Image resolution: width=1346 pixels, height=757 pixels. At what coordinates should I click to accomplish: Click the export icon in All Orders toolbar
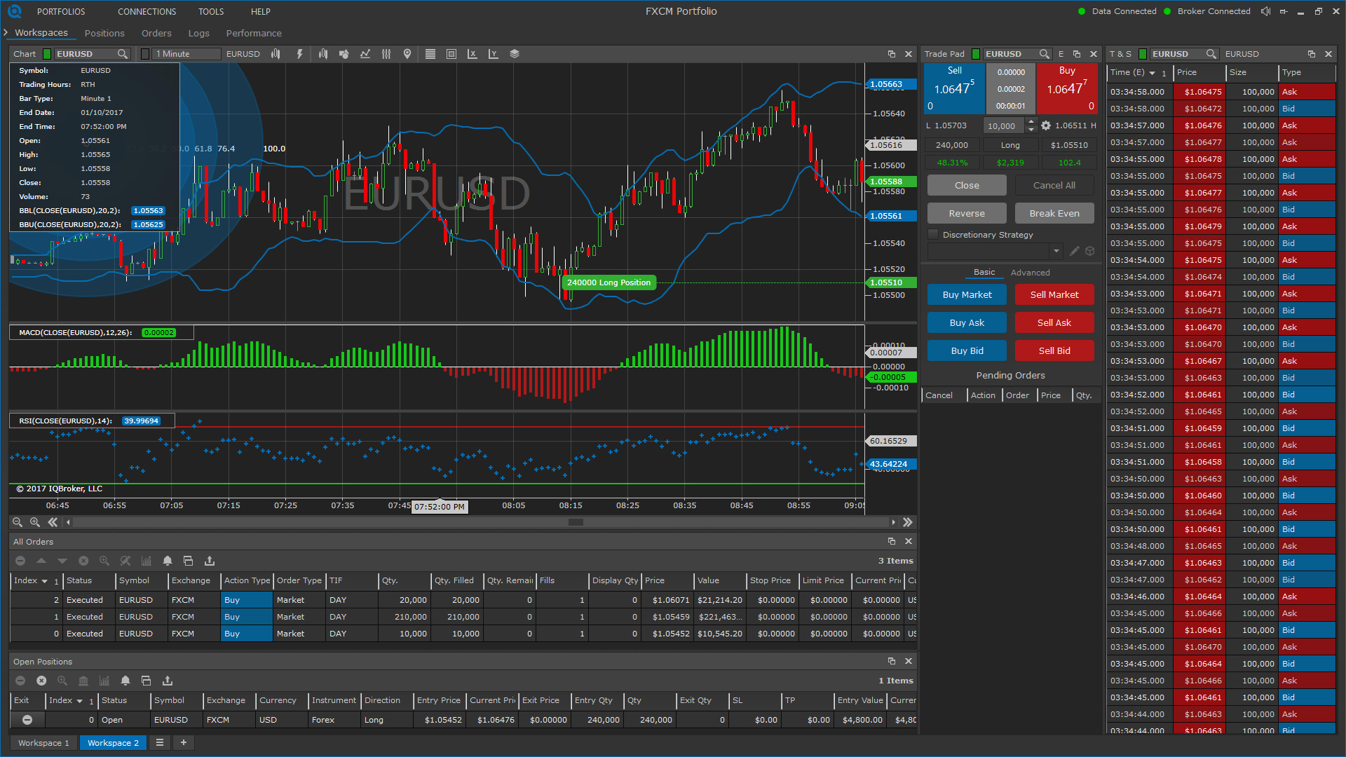click(x=210, y=561)
